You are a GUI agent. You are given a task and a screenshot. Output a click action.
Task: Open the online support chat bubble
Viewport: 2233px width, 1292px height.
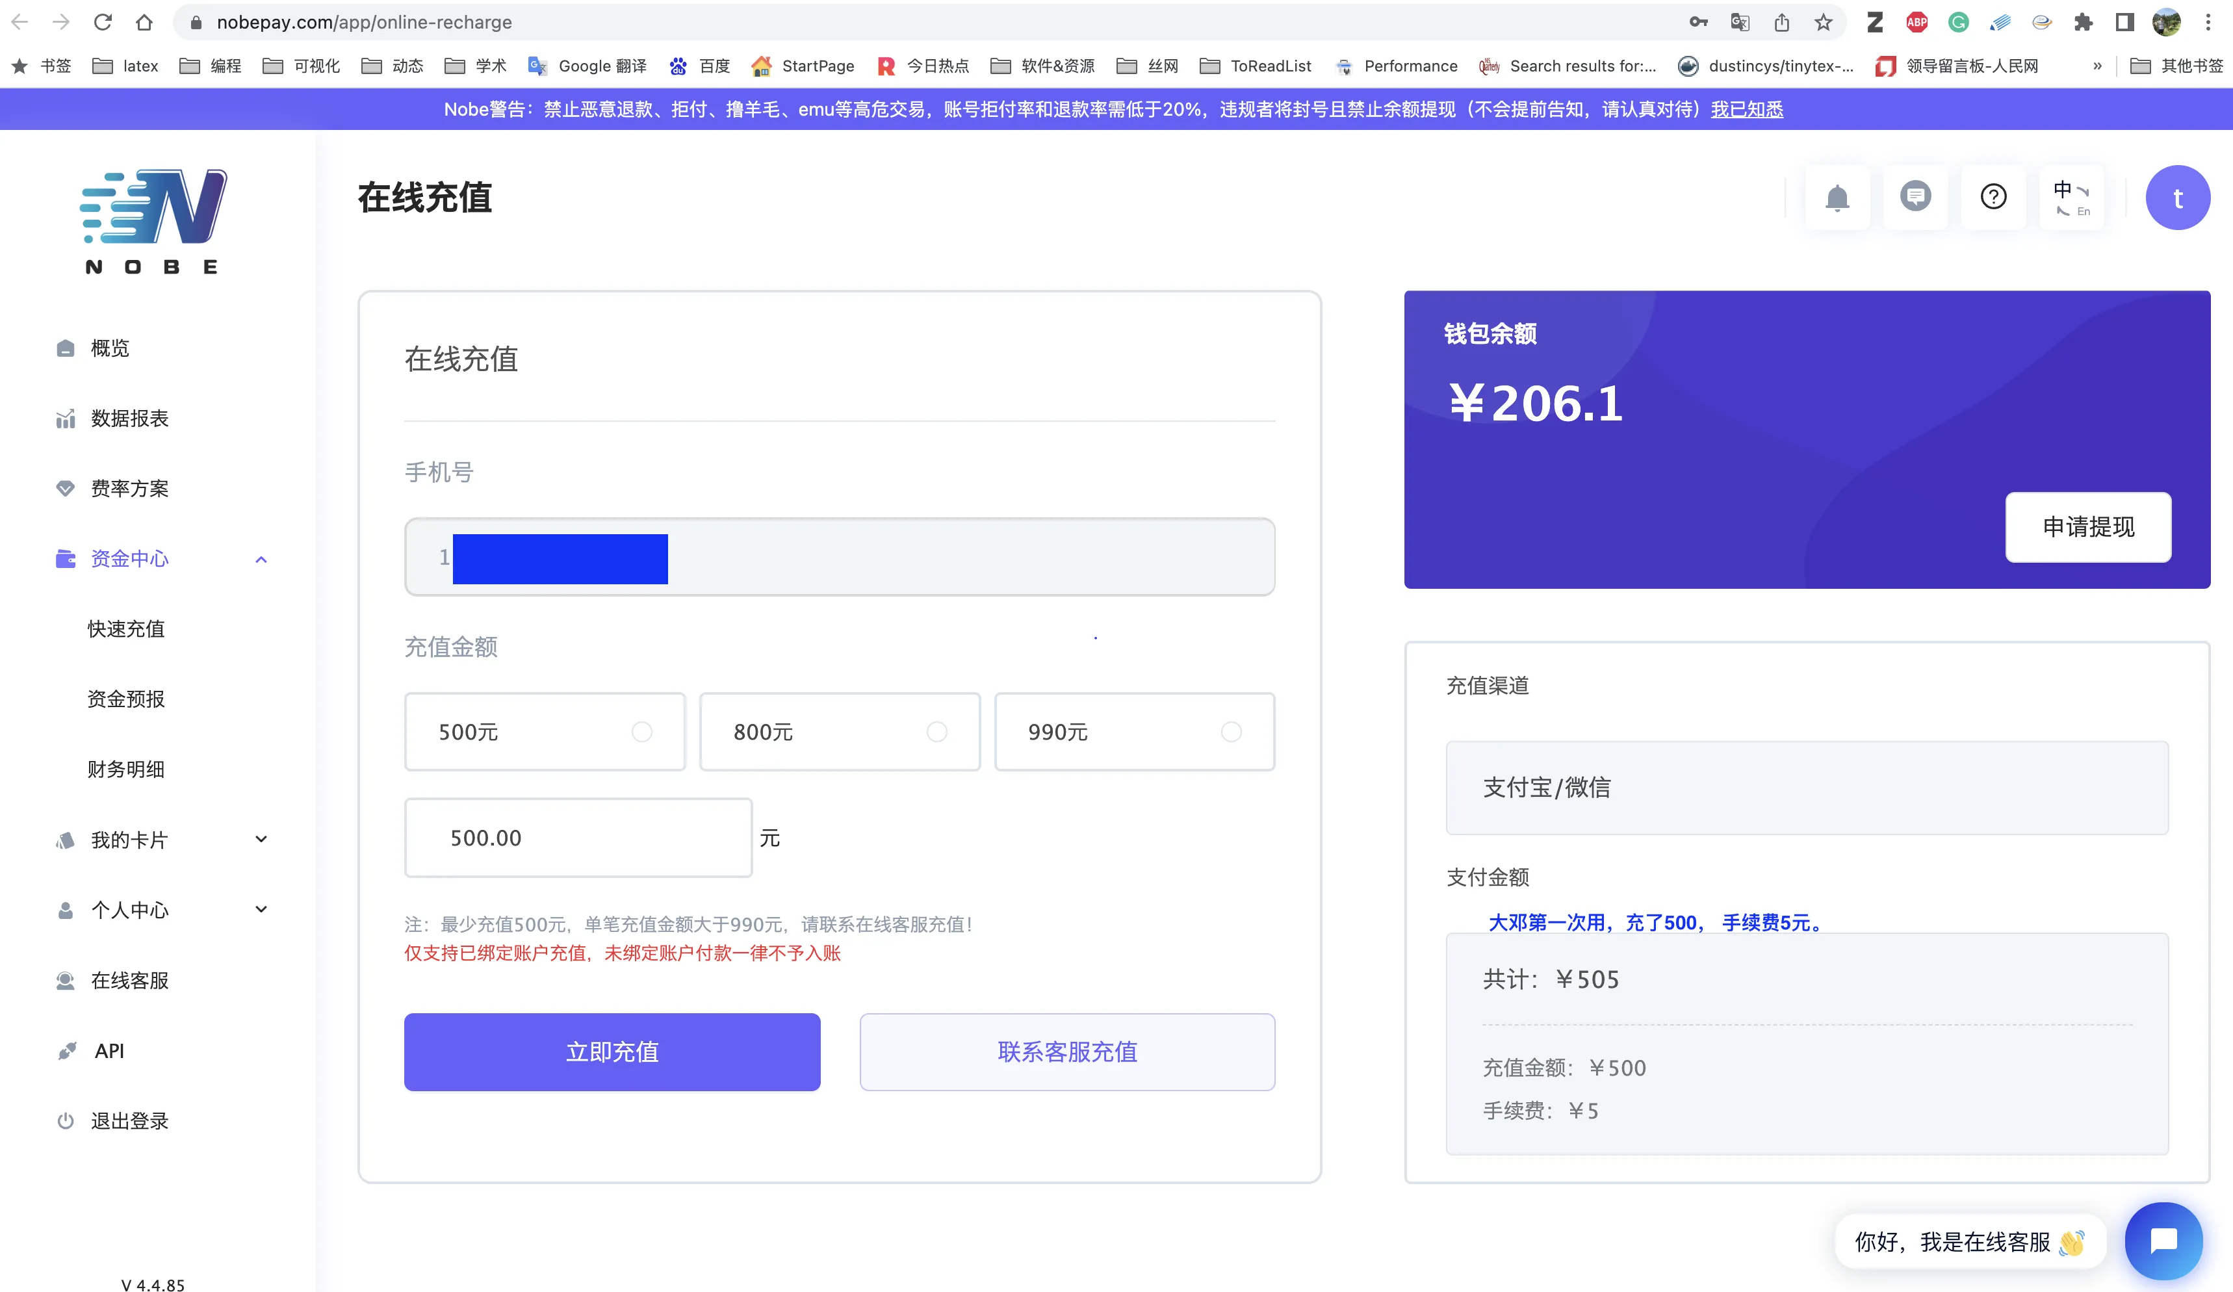point(2163,1241)
